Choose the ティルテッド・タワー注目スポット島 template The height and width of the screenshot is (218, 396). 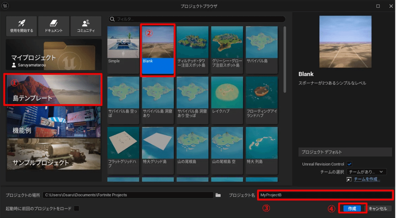click(x=193, y=50)
